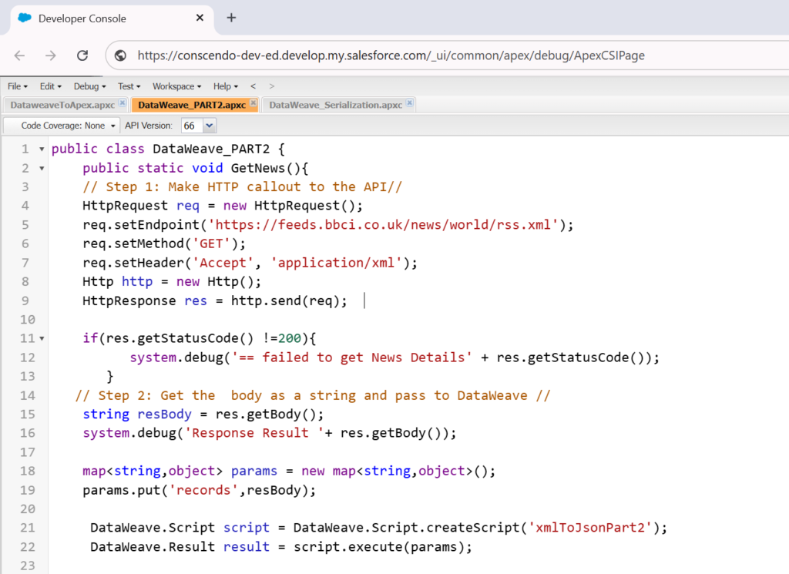The height and width of the screenshot is (574, 789).
Task: Close the DataWeave_PART2.apxc editor tab
Action: pos(253,104)
